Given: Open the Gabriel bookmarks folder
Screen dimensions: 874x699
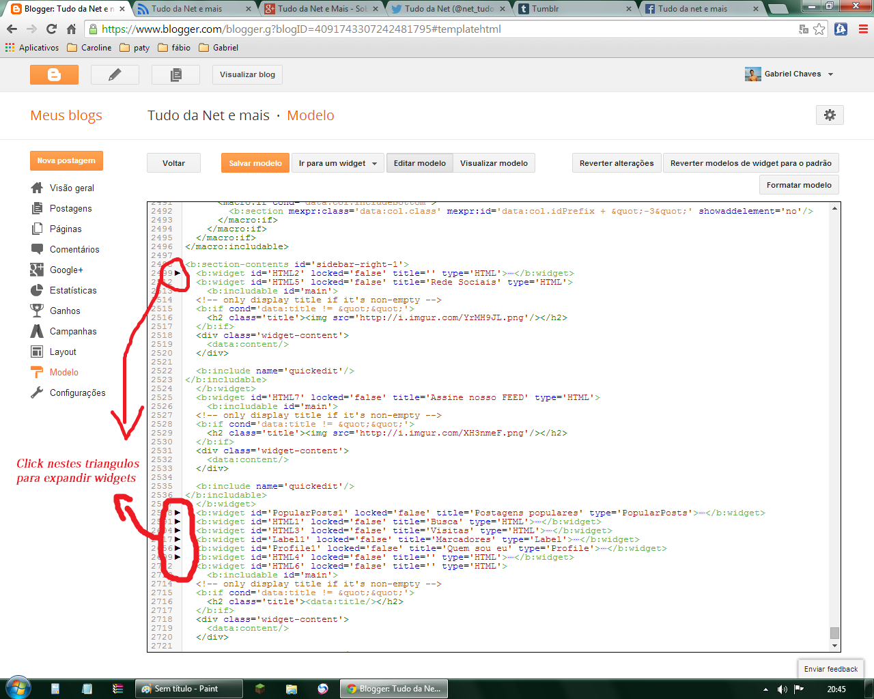Looking at the screenshot, I should pyautogui.click(x=218, y=48).
